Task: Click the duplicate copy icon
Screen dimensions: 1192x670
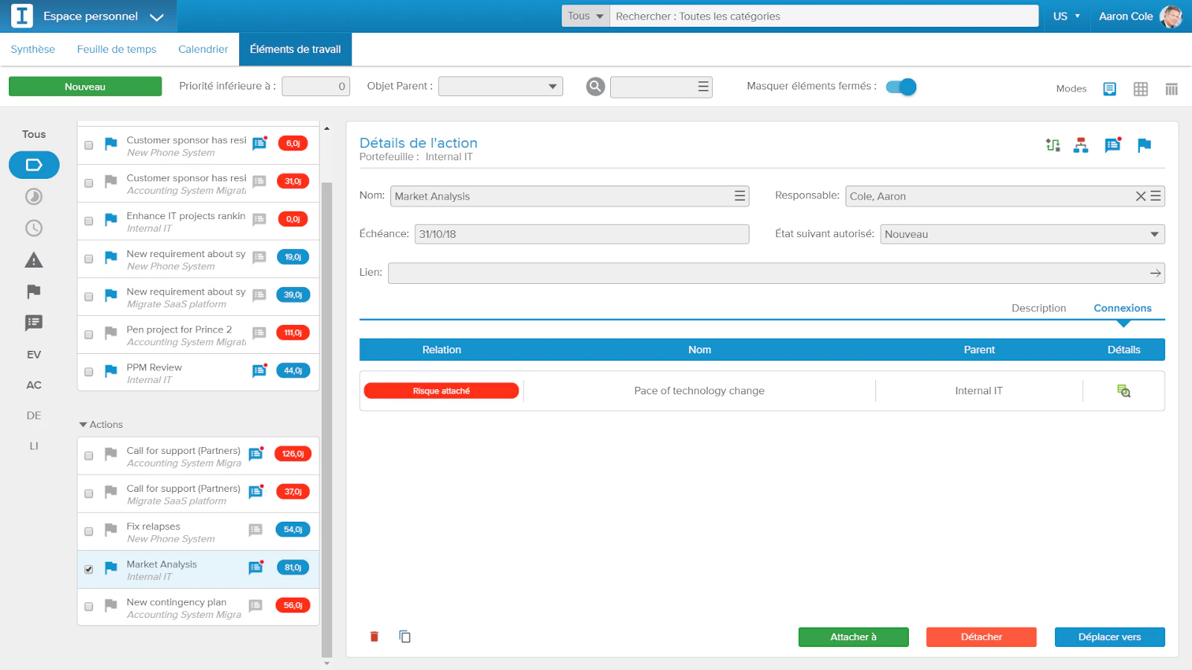Action: pyautogui.click(x=405, y=636)
